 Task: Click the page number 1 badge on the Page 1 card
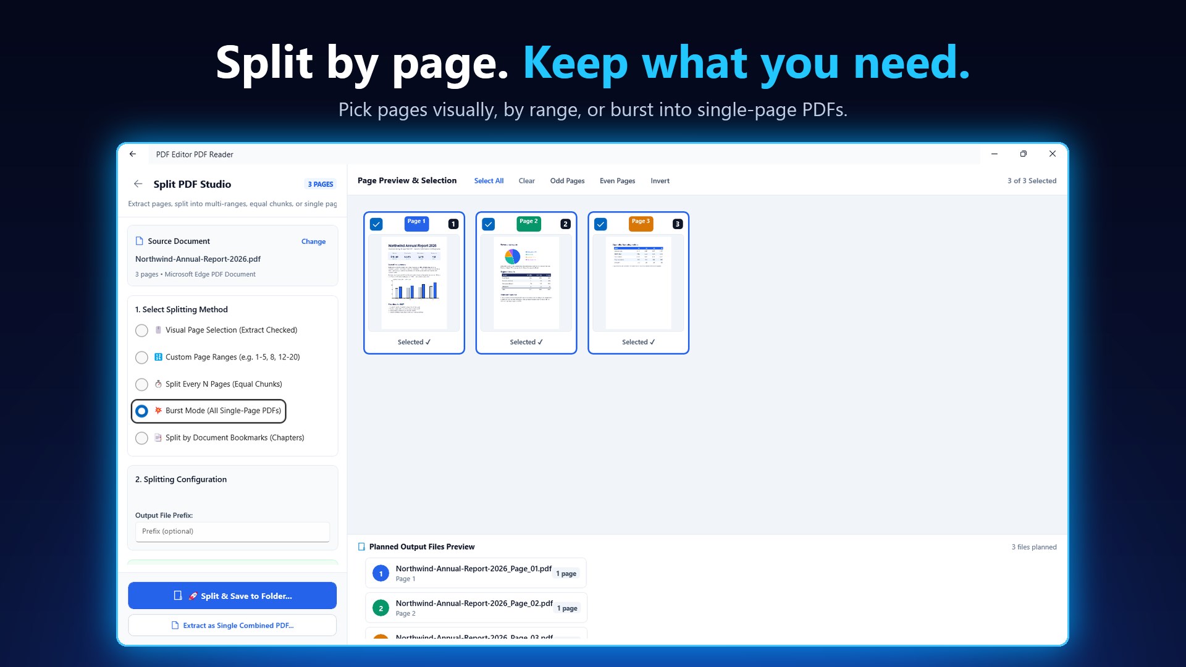coord(453,224)
